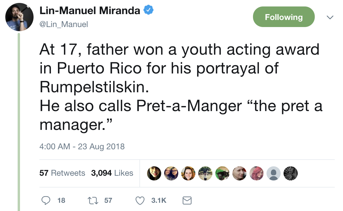Viewport: 343px width, 211px height.
Task: View the 3,094 Likes list
Action: (x=112, y=173)
